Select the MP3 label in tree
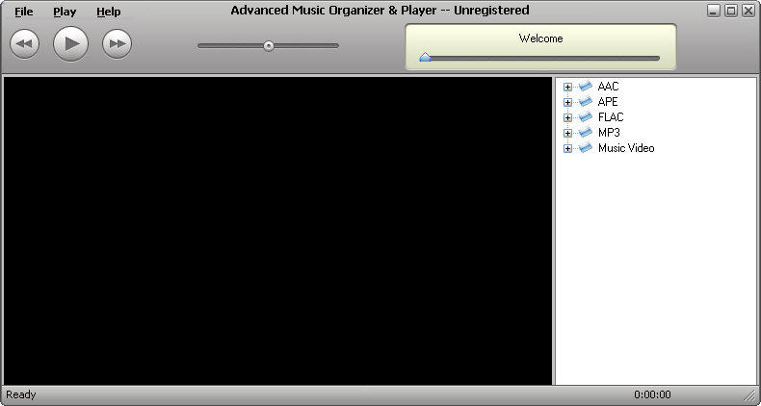Image resolution: width=761 pixels, height=406 pixels. pos(609,133)
